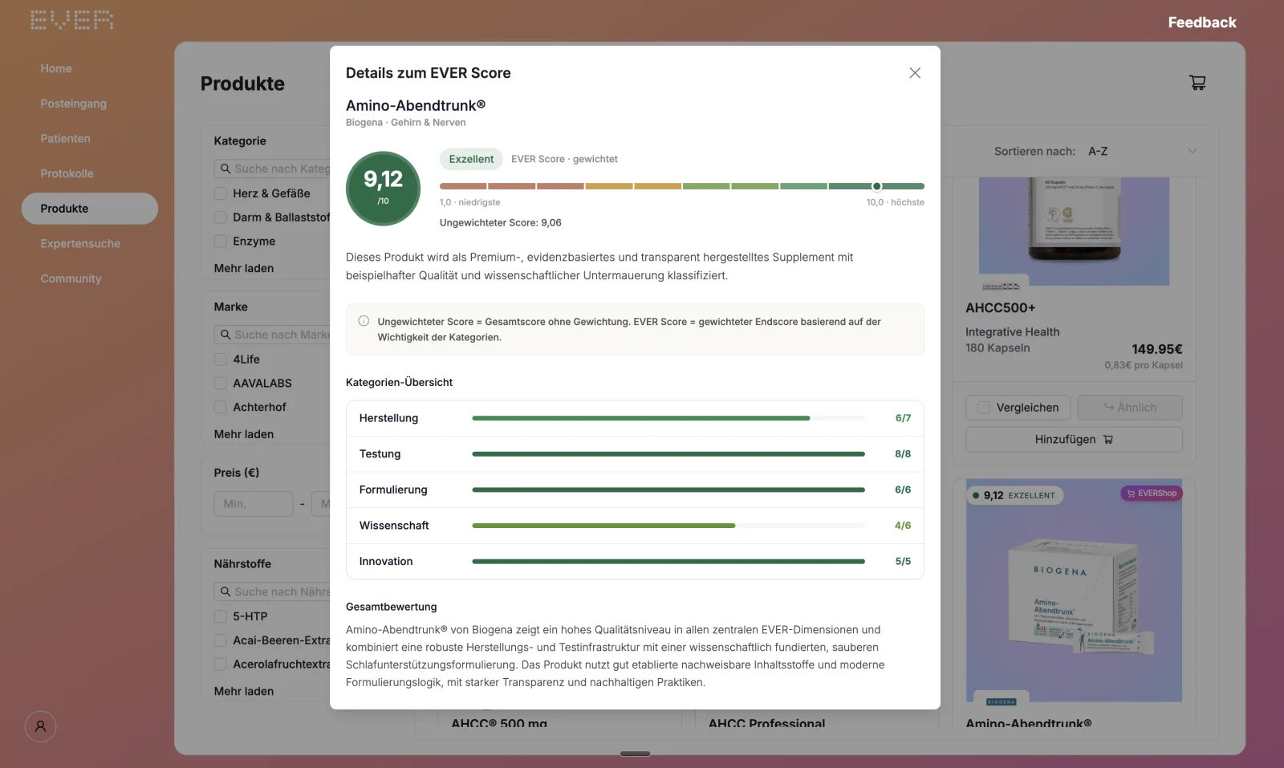
Task: Focus the Marke search field
Action: 273,335
